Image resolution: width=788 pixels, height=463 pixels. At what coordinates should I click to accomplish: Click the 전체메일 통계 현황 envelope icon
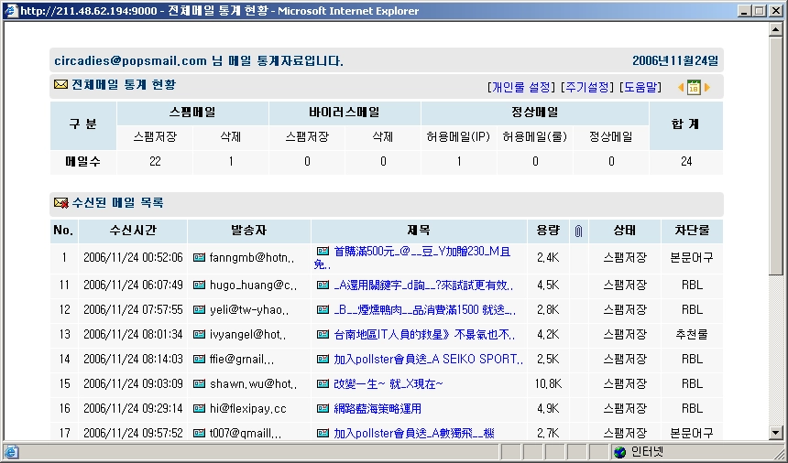tap(60, 84)
